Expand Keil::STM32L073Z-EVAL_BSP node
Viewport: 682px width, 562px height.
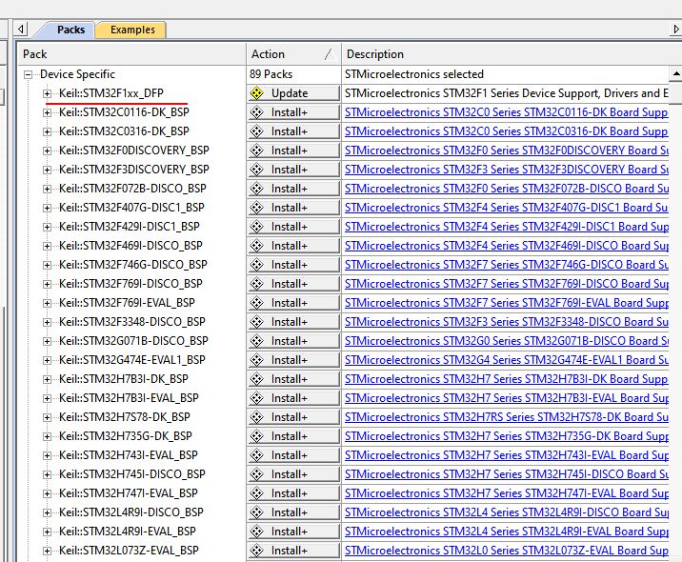[x=47, y=552]
